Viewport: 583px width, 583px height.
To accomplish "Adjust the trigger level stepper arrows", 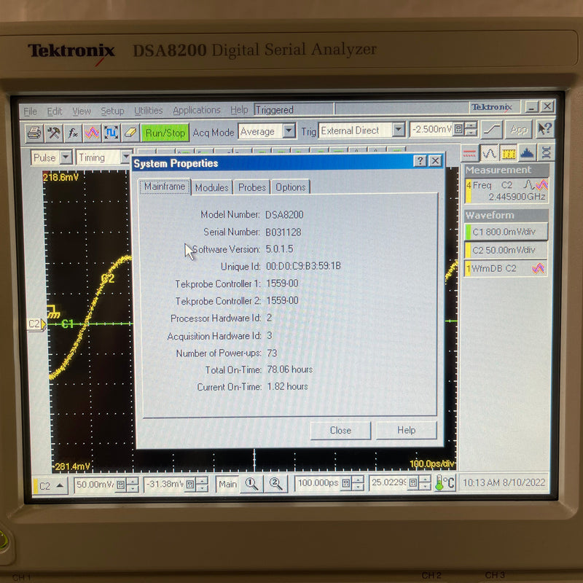I will pyautogui.click(x=470, y=130).
